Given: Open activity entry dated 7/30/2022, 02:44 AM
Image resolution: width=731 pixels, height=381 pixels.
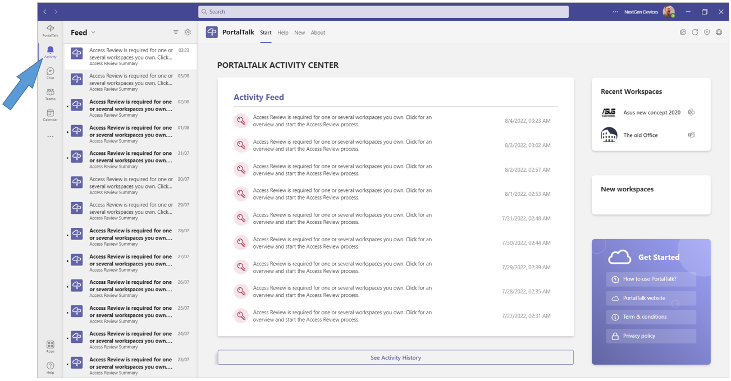Looking at the screenshot, I should (x=395, y=243).
